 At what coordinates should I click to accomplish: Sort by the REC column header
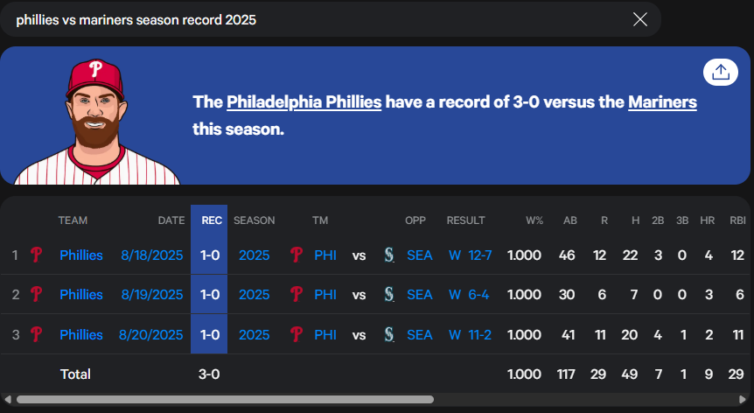(x=212, y=220)
